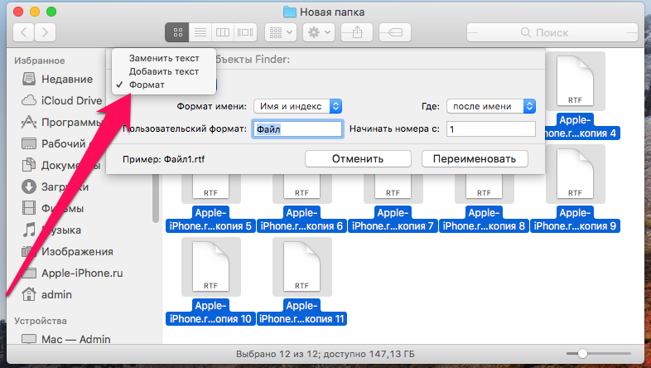Select Mac — Admin device

[75, 339]
